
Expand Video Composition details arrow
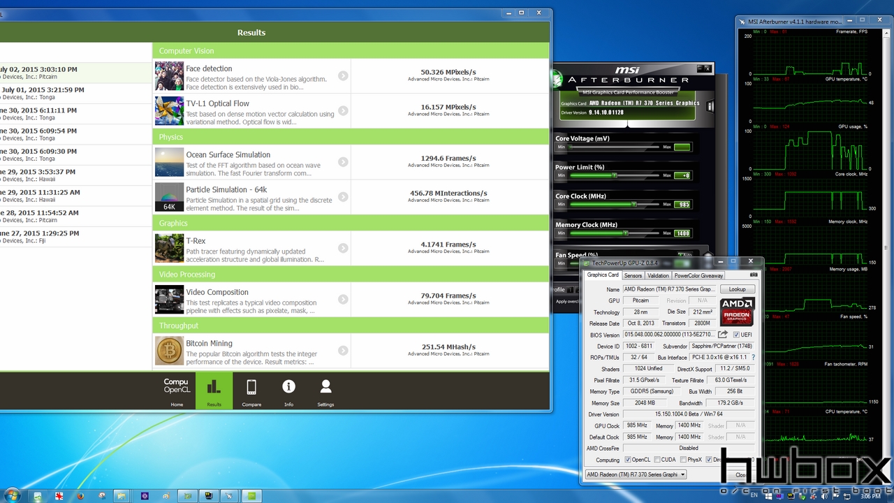343,299
